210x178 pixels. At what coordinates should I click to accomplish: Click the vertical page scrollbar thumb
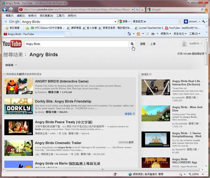(206, 53)
